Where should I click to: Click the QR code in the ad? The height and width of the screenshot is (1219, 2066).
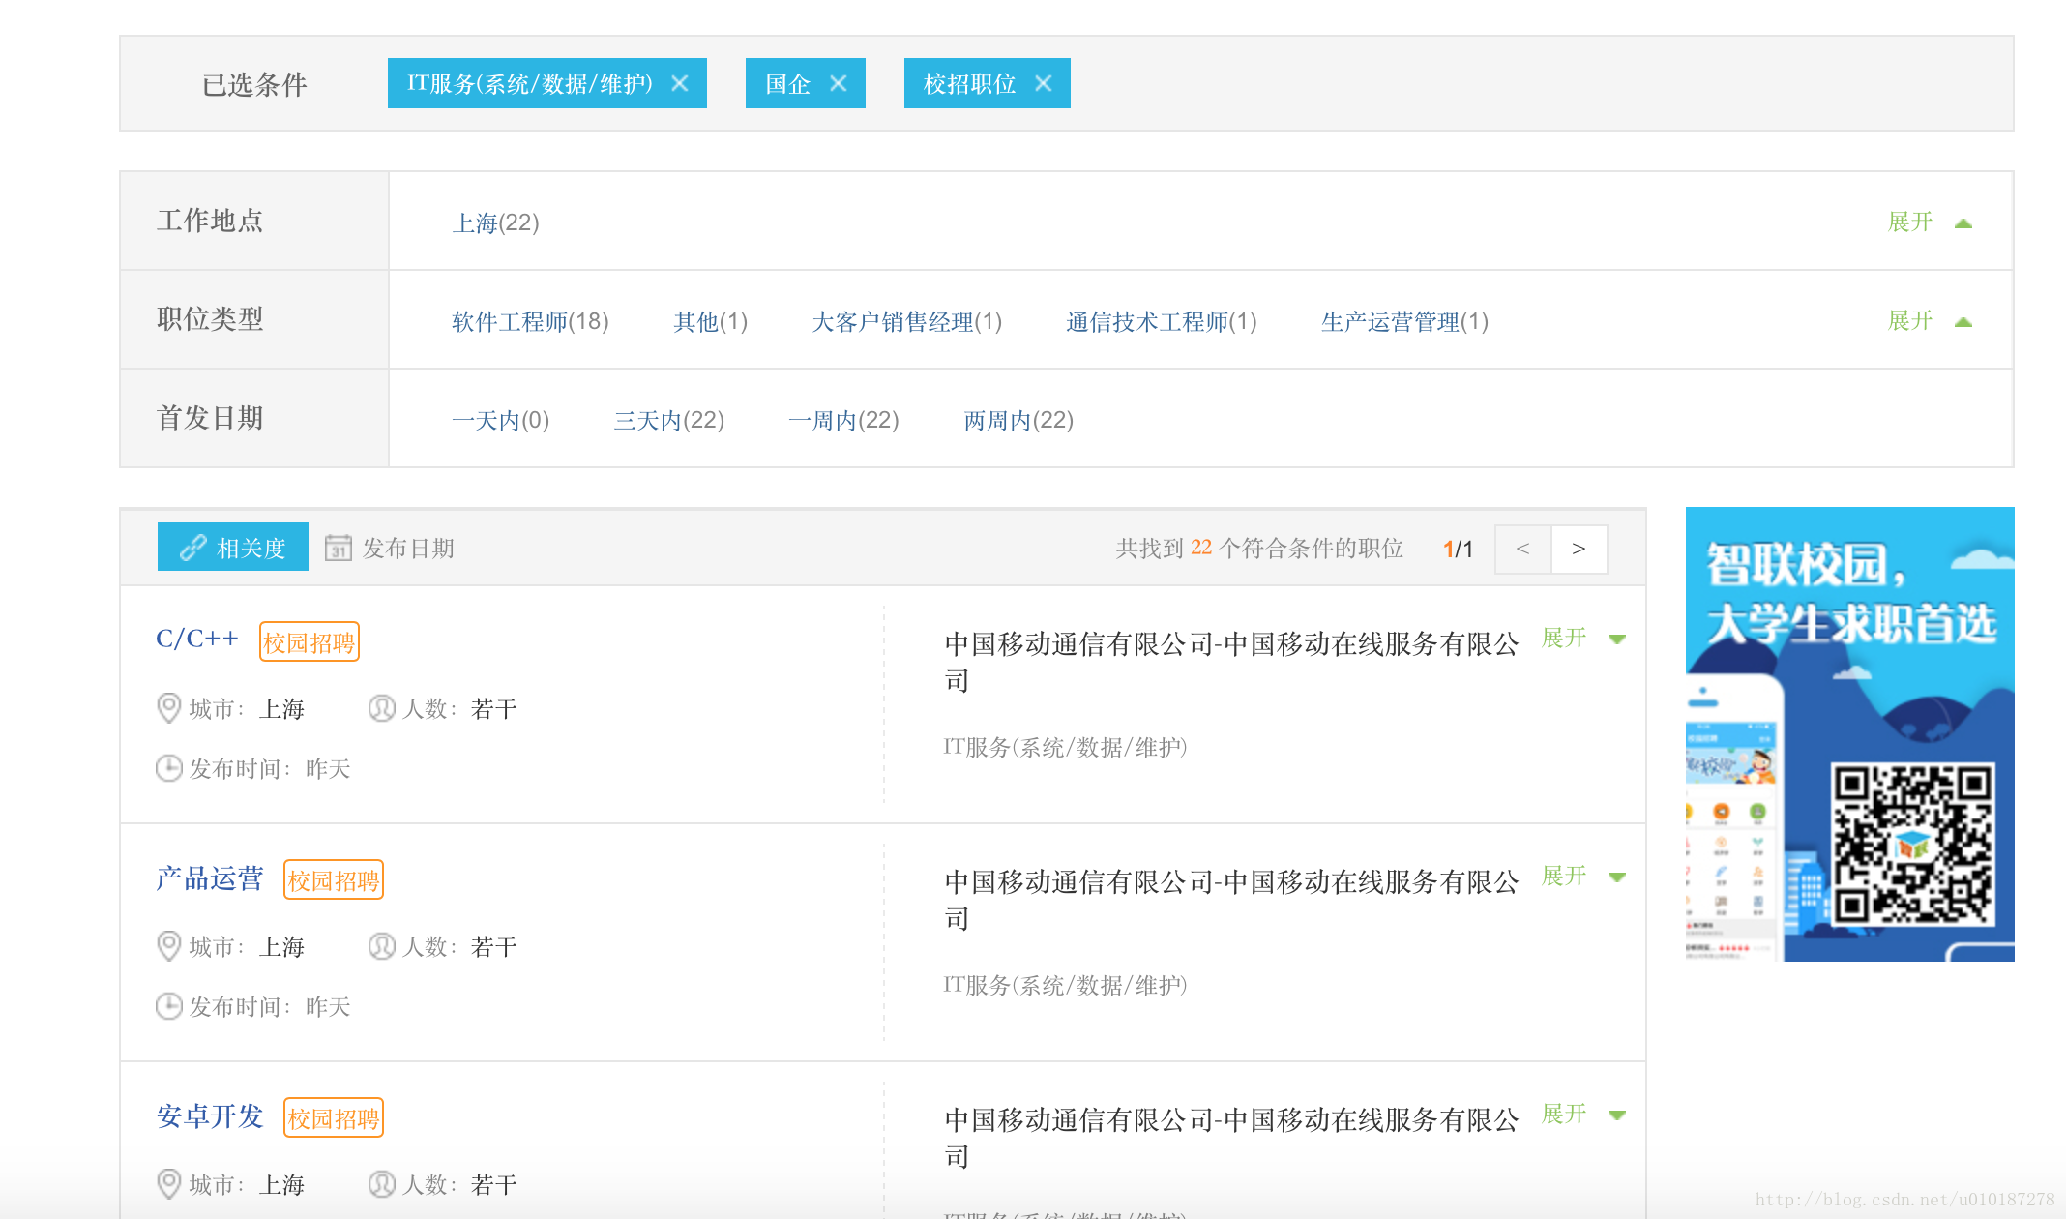[1912, 843]
